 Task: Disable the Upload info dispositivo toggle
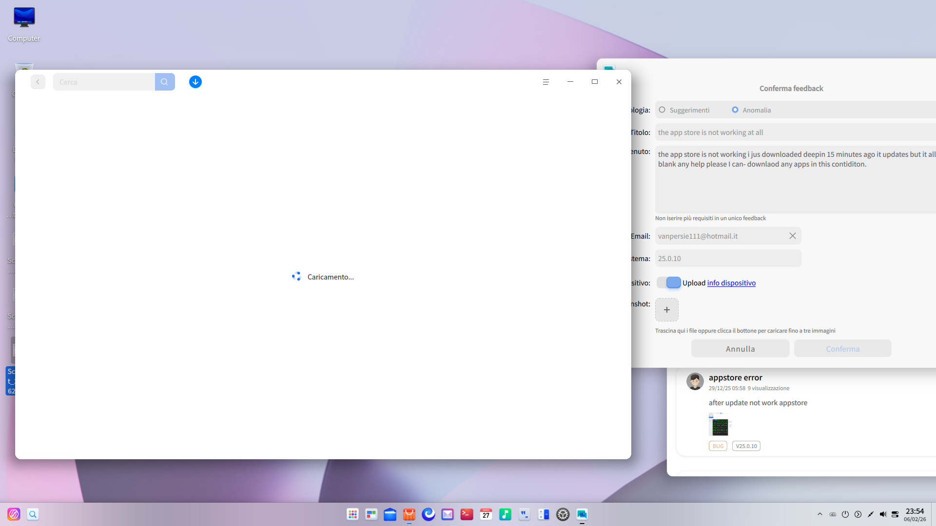668,282
